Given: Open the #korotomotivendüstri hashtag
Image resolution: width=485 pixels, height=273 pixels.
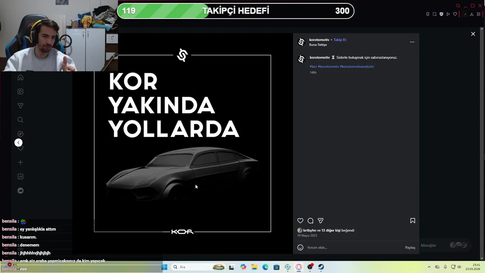Looking at the screenshot, I should tap(357, 67).
